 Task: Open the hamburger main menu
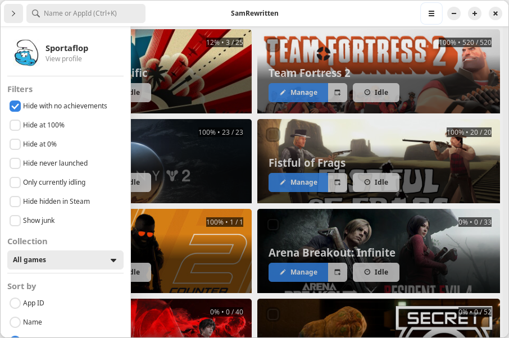click(431, 13)
